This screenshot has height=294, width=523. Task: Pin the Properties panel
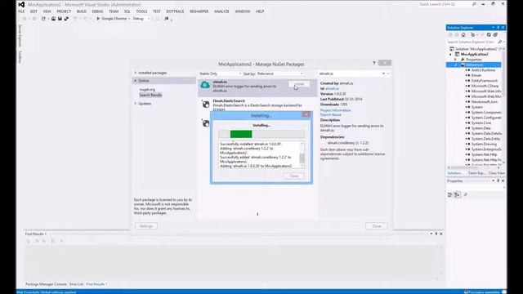[498, 180]
